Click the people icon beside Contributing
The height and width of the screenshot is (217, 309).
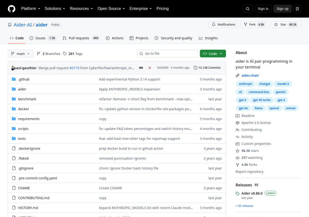(237, 130)
